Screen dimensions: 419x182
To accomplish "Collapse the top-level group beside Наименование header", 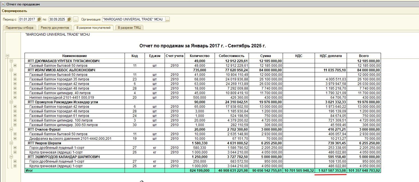I will point(7,56).
